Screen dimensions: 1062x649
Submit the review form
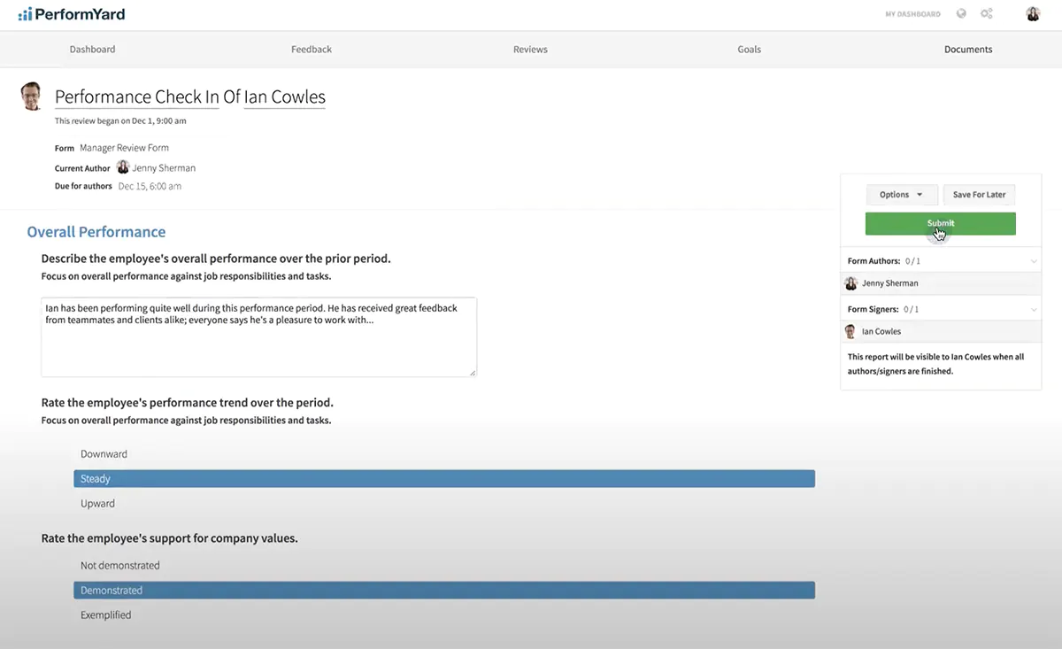point(940,223)
